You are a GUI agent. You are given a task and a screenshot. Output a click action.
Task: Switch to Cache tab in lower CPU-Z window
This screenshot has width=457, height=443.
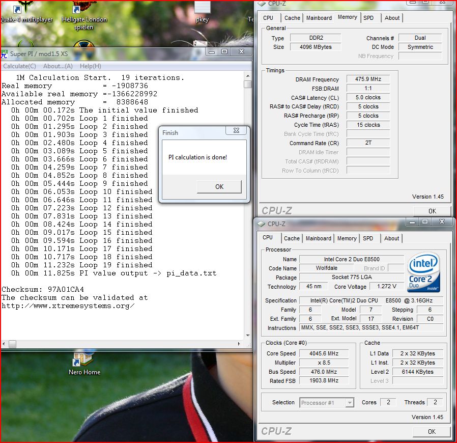(292, 238)
